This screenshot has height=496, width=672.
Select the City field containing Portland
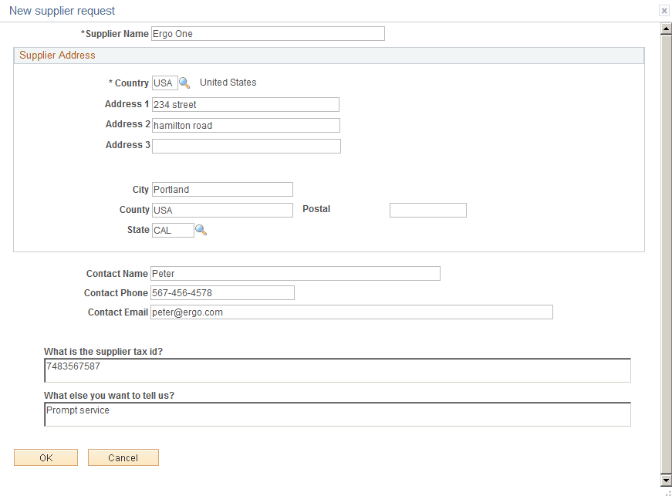[x=222, y=189]
